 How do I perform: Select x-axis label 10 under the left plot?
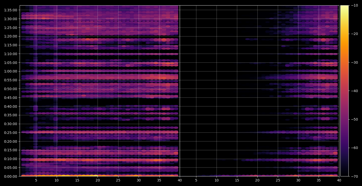pyautogui.click(x=56, y=180)
